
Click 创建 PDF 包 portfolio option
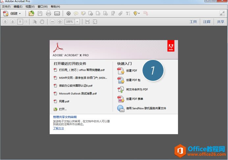(x=129, y=80)
